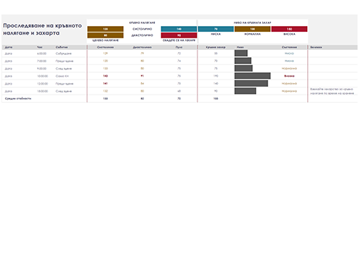Viewport: 359px width, 276px height.
Task: Click the longest dark blood sugar level bar
Action: (x=252, y=76)
